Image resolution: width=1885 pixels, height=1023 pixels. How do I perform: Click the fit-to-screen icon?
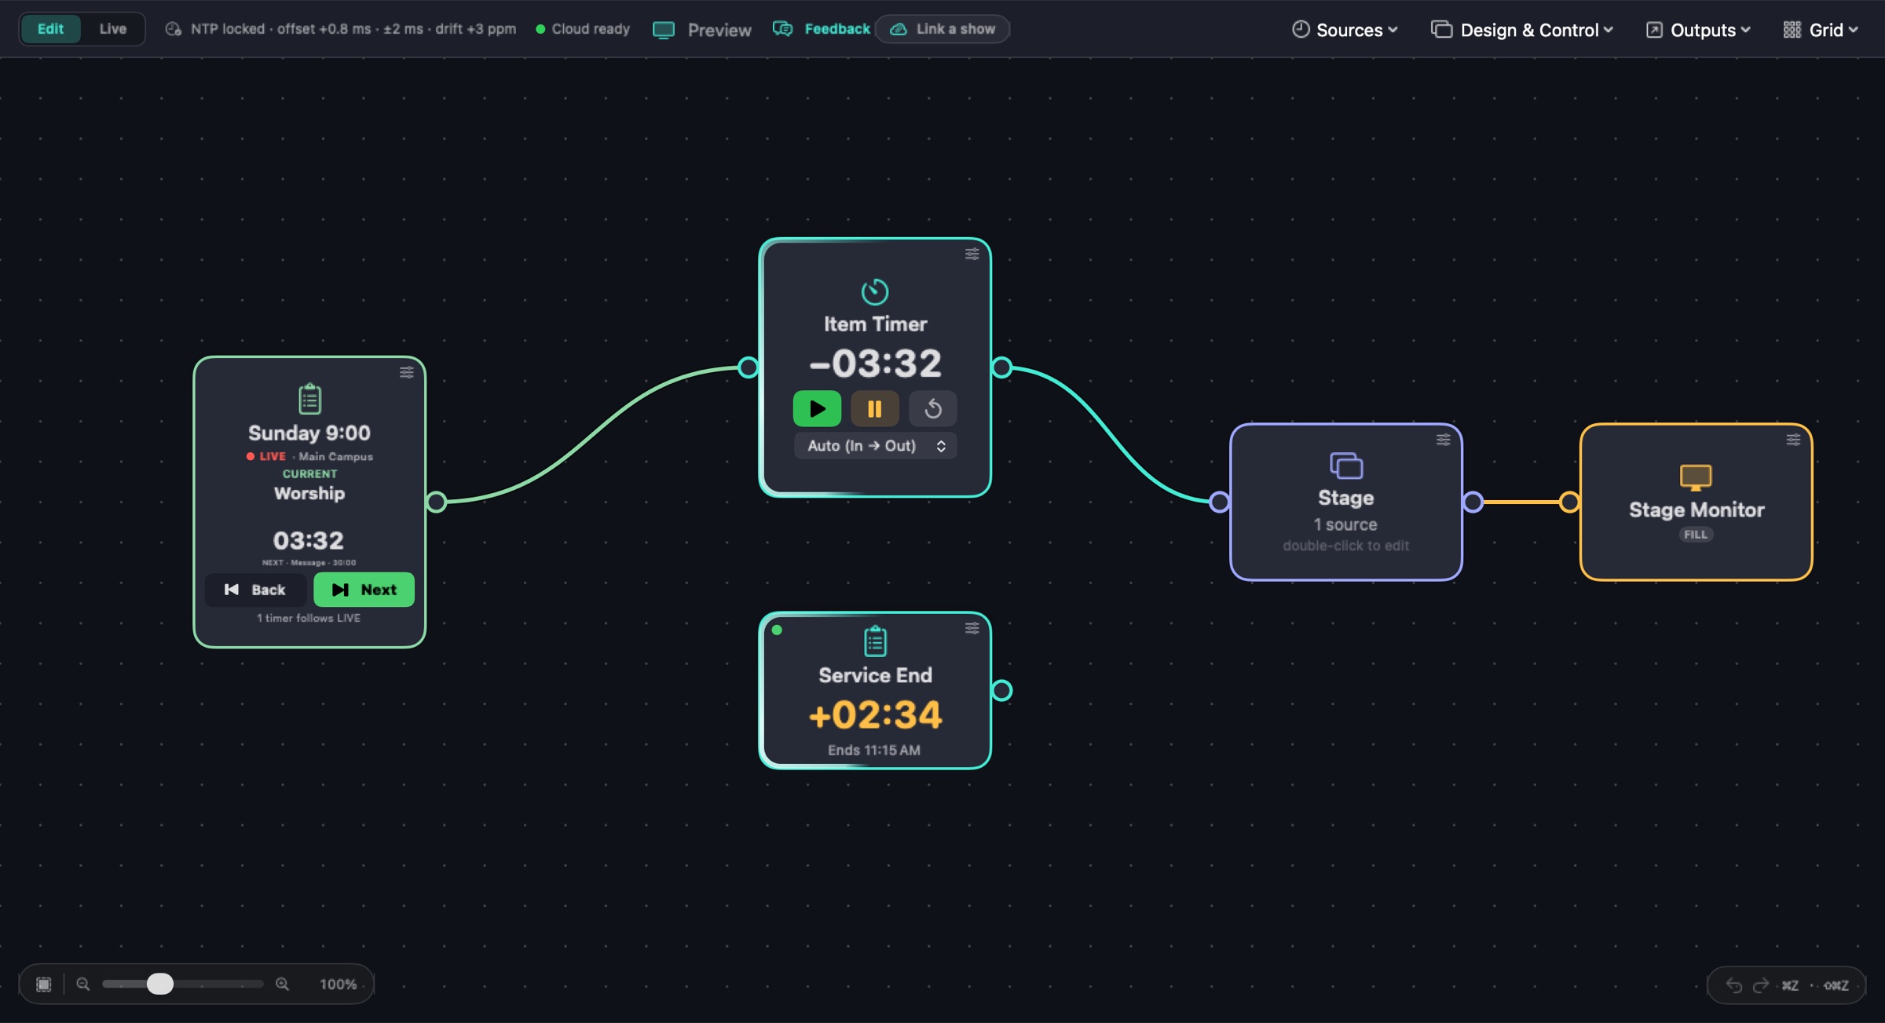click(x=44, y=984)
